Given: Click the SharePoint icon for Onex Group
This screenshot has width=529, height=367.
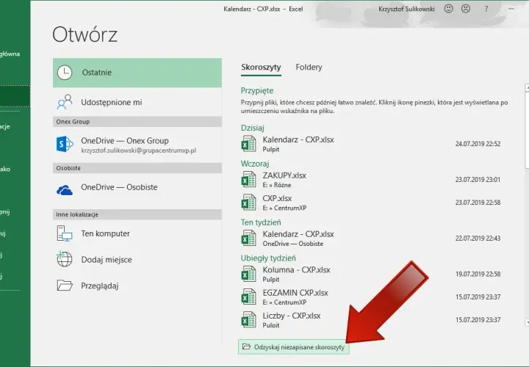Looking at the screenshot, I should tap(65, 145).
